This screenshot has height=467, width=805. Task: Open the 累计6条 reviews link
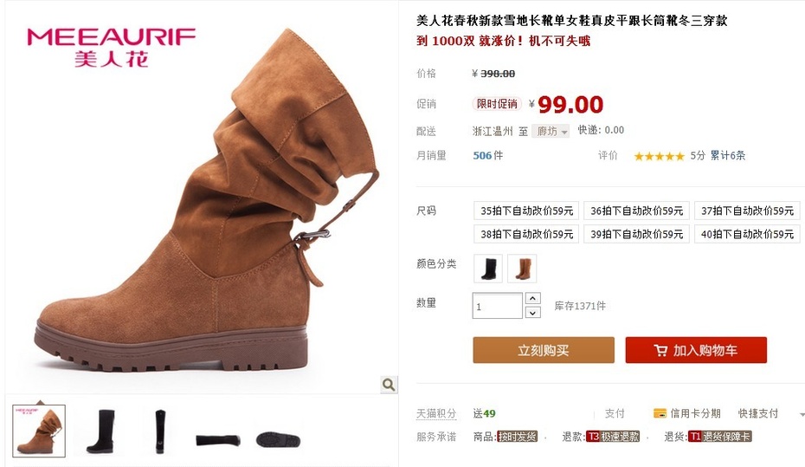point(727,156)
